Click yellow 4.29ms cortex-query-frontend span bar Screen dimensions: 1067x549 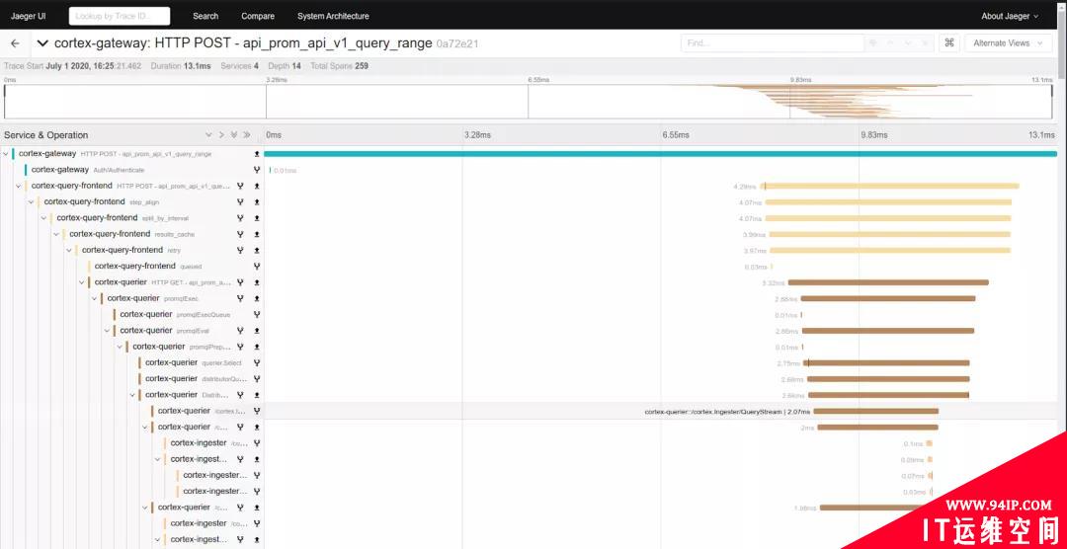coord(890,186)
